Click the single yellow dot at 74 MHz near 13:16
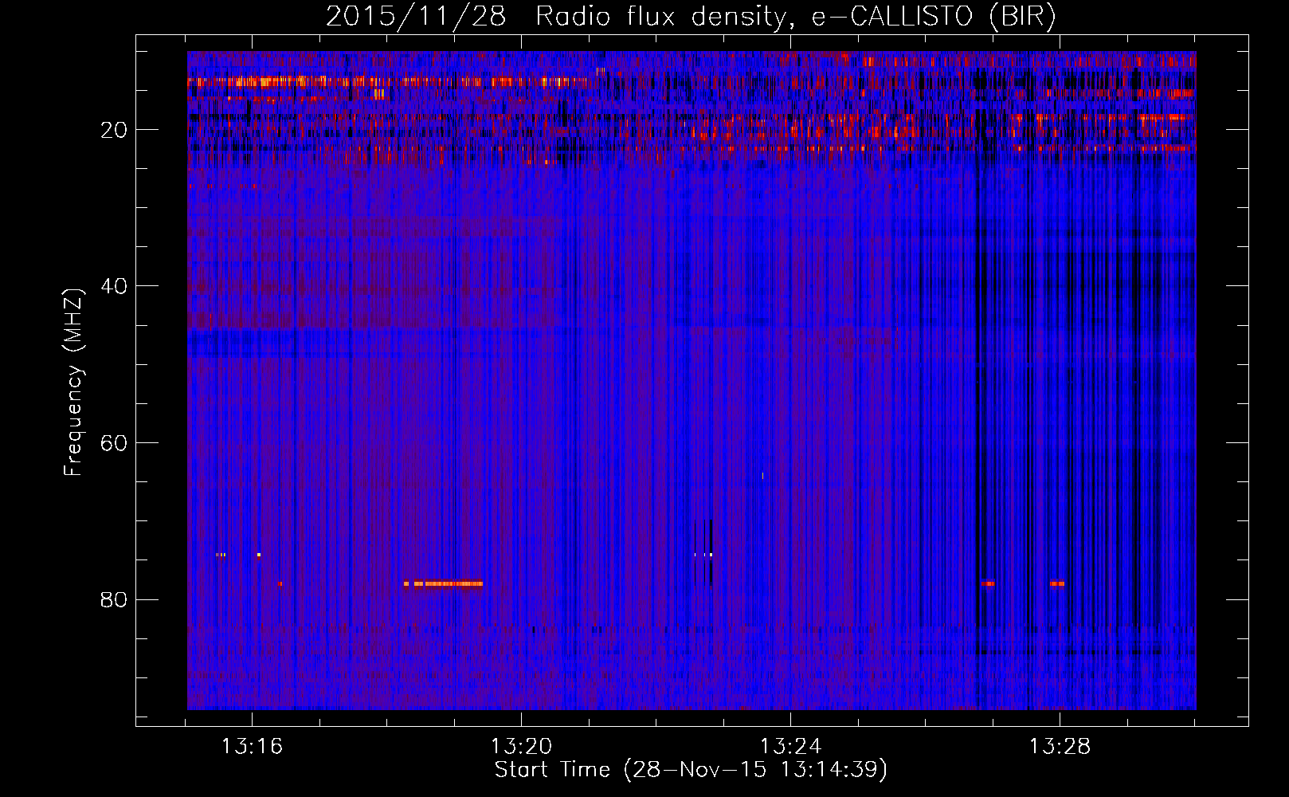 coord(259,554)
